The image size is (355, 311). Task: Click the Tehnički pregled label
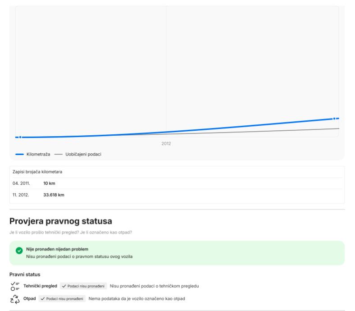pyautogui.click(x=40, y=286)
